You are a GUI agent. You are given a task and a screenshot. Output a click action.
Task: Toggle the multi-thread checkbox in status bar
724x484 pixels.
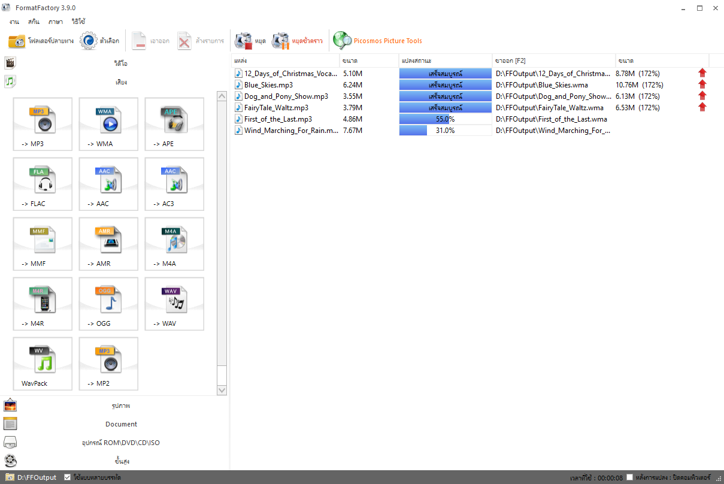[x=67, y=477]
